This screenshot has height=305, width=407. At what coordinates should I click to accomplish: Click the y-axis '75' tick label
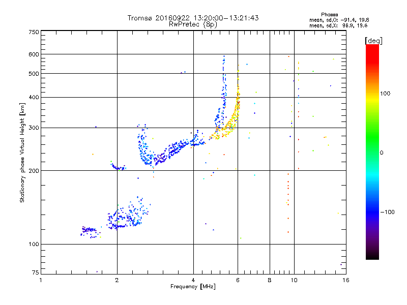click(36, 272)
